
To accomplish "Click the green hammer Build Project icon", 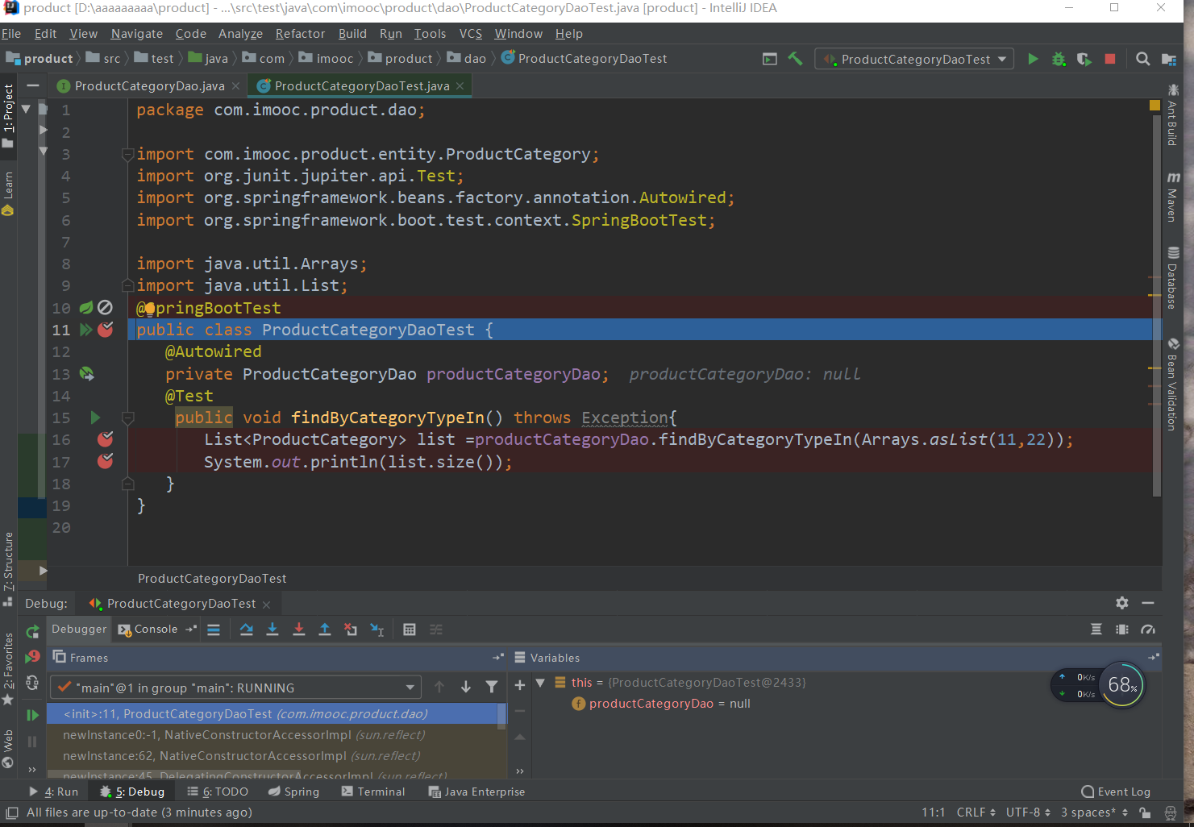I will 795,59.
